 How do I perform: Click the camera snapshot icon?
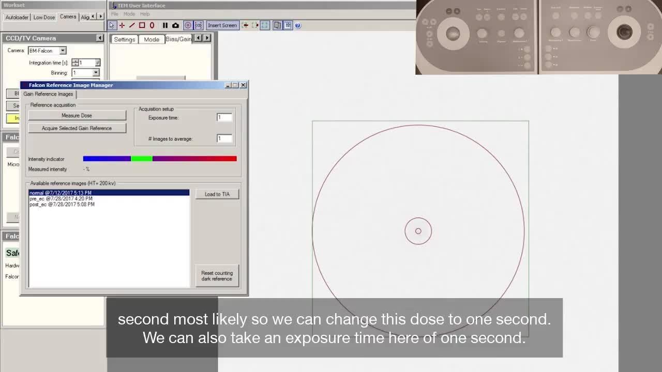[175, 25]
